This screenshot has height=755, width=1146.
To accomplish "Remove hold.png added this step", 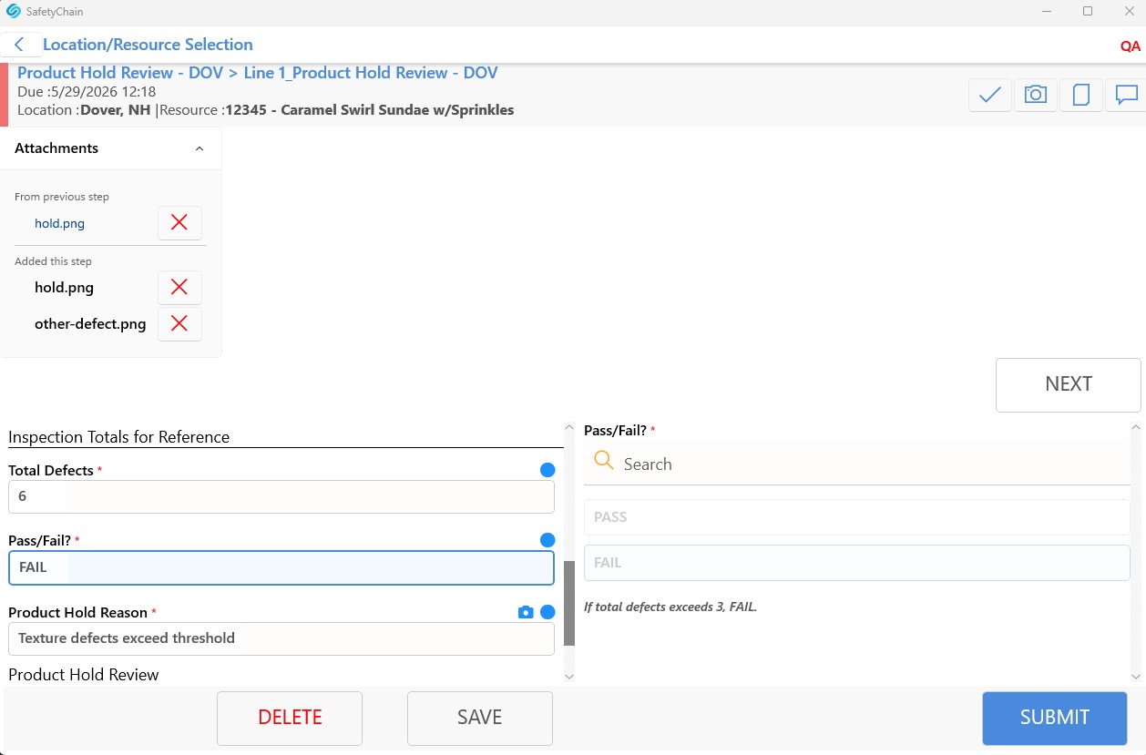I will click(x=179, y=287).
